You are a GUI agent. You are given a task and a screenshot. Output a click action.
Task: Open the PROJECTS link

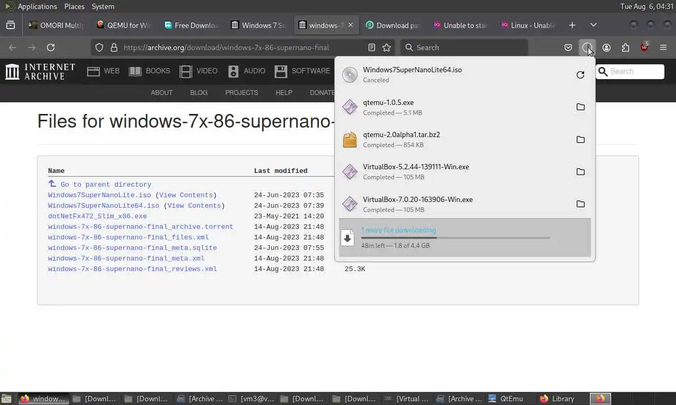[241, 92]
